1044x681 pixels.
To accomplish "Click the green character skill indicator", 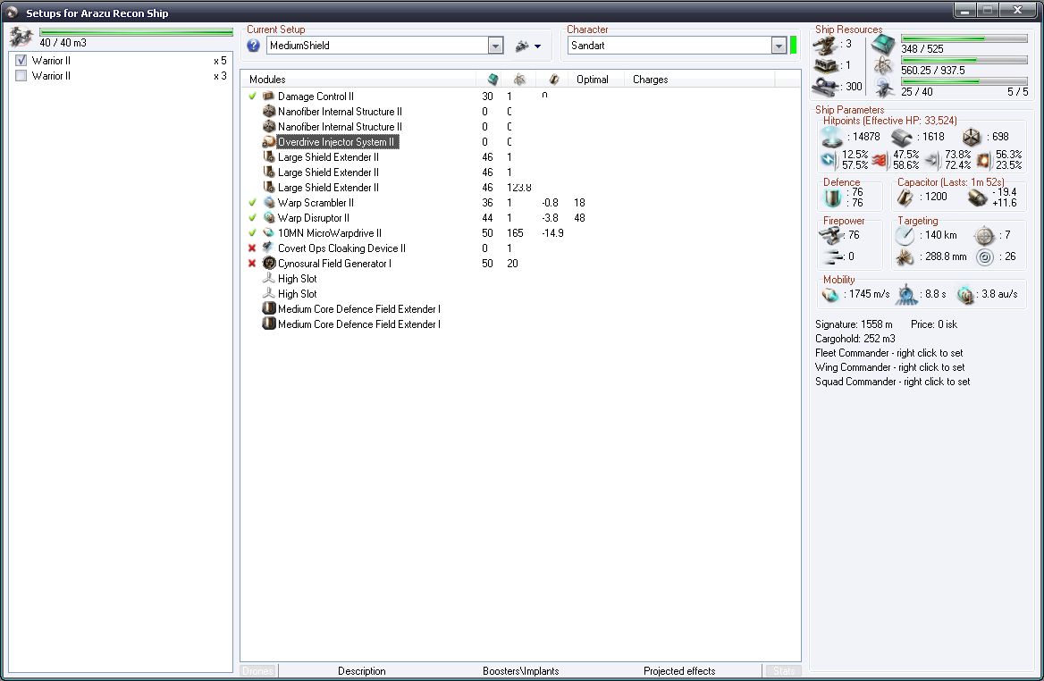I will (793, 46).
